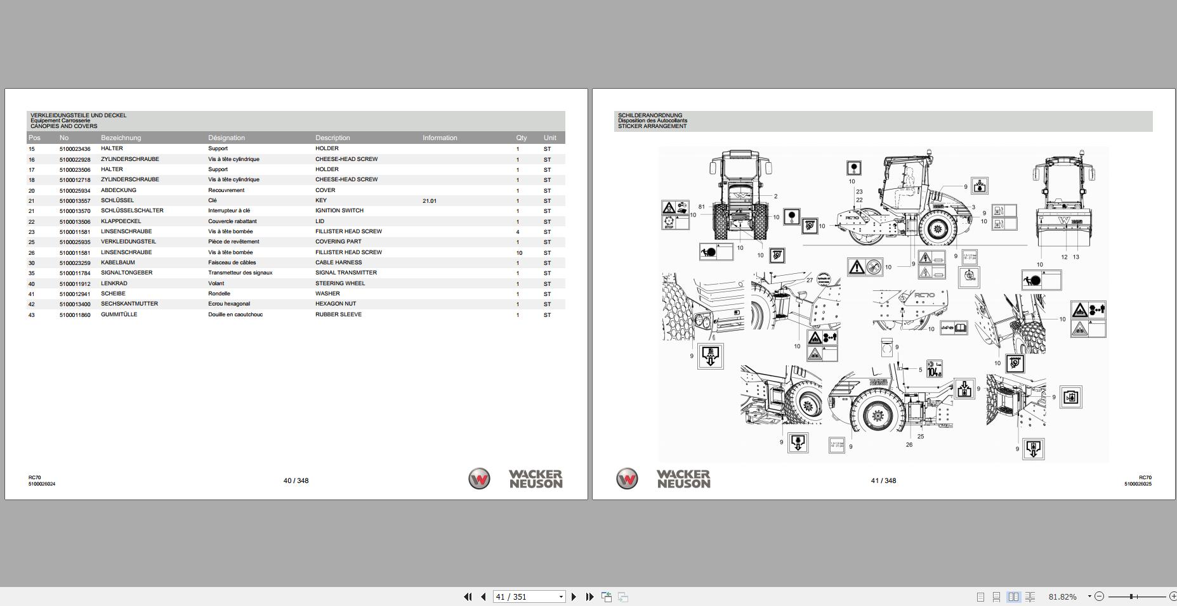The height and width of the screenshot is (606, 1177).
Task: Open the zoom level dropdown arrow
Action: (x=1089, y=596)
